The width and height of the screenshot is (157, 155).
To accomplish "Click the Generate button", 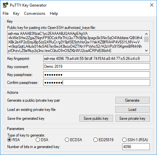I will pyautogui.click(x=132, y=100).
